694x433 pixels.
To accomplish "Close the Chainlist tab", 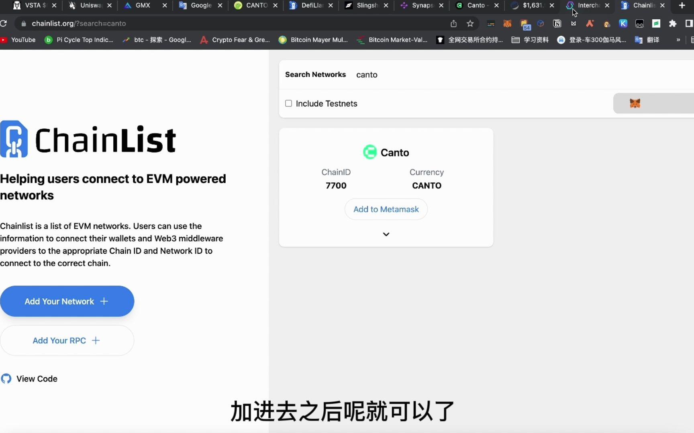I will pyautogui.click(x=662, y=5).
